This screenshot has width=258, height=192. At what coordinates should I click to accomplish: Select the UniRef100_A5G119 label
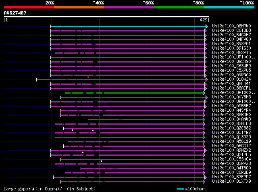click(x=231, y=142)
